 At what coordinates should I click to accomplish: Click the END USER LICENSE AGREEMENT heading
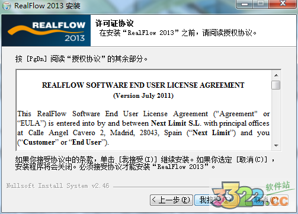pos(143,85)
